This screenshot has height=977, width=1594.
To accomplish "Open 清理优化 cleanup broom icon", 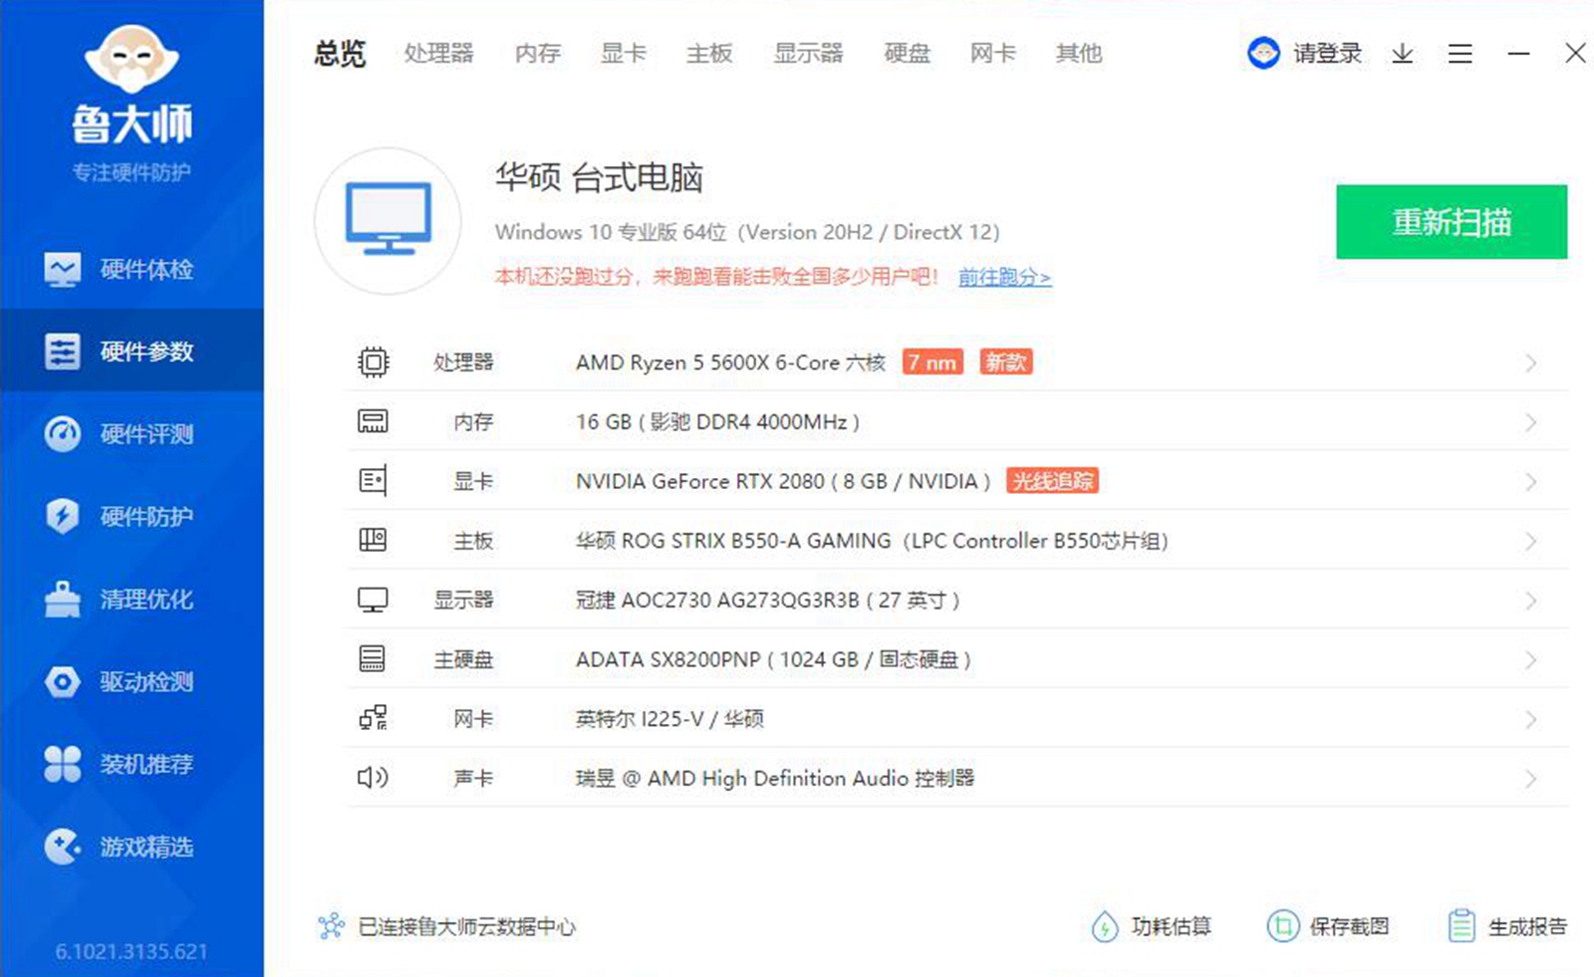I will coord(62,600).
